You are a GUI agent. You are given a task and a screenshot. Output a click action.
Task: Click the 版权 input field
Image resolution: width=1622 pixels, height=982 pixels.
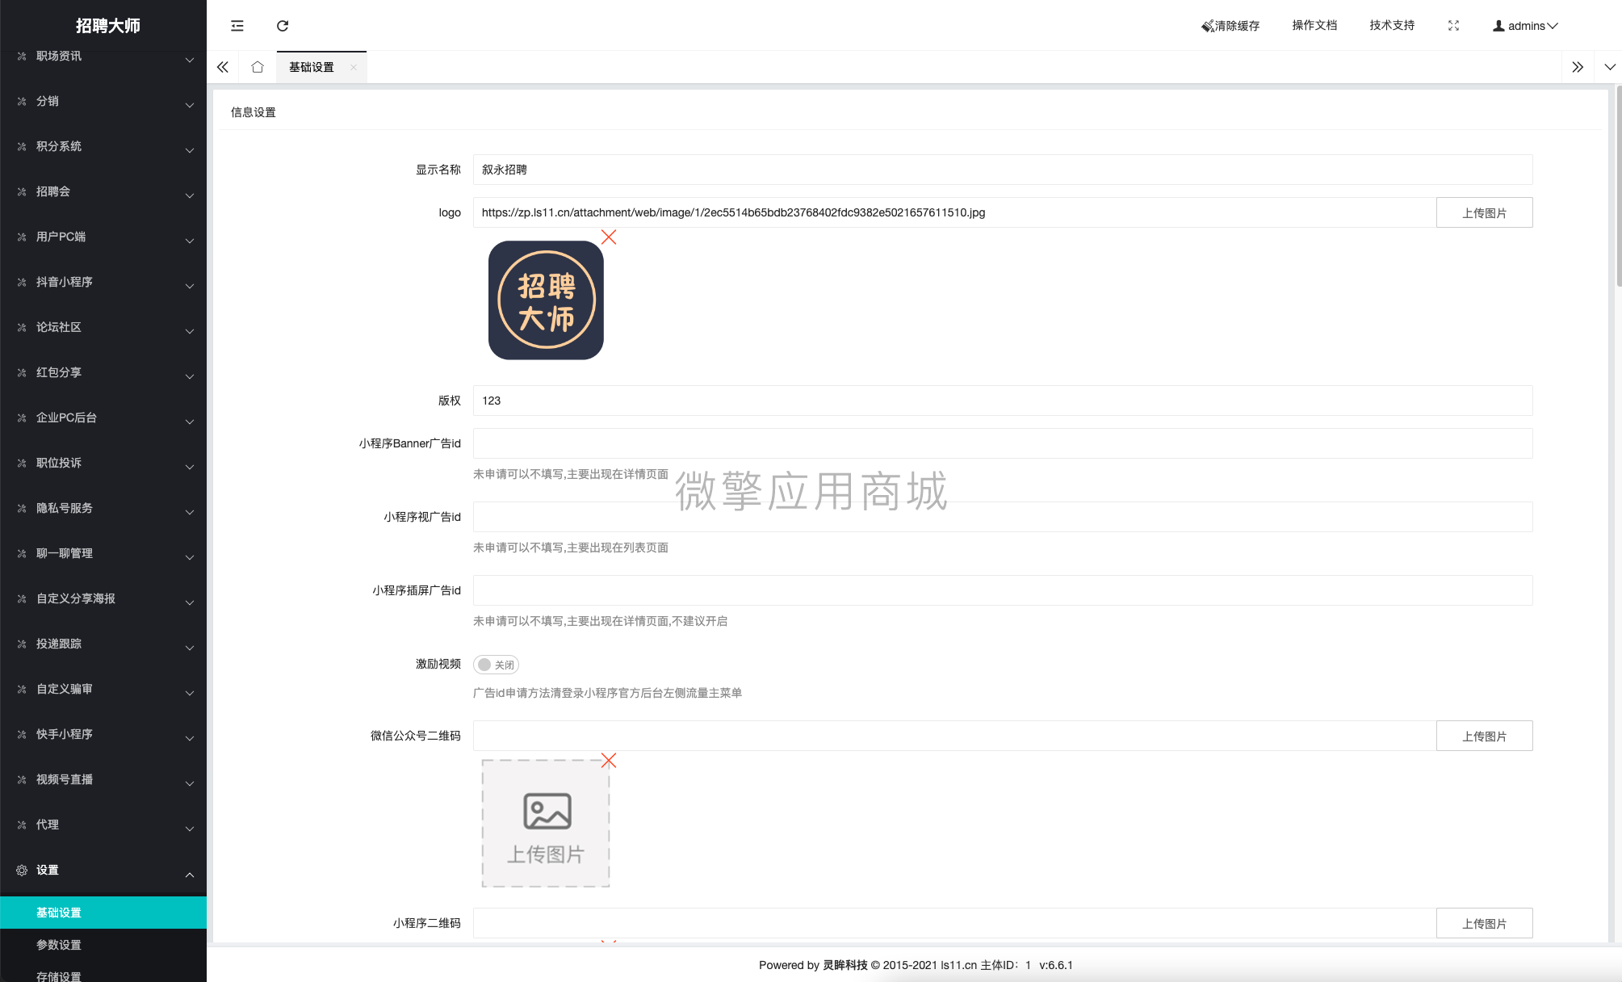coord(1003,401)
